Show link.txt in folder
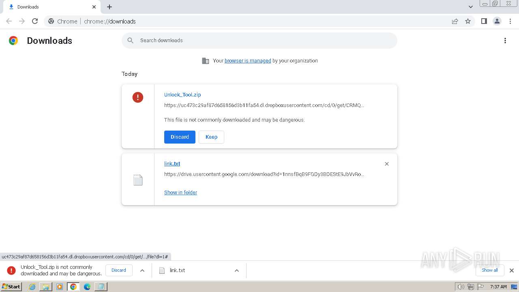Viewport: 519px width, 292px height. (180, 193)
